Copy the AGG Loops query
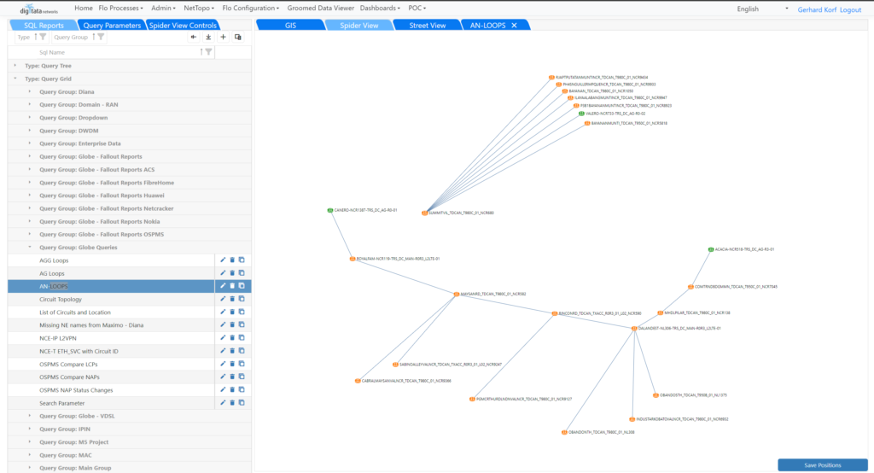This screenshot has width=874, height=473. (242, 260)
